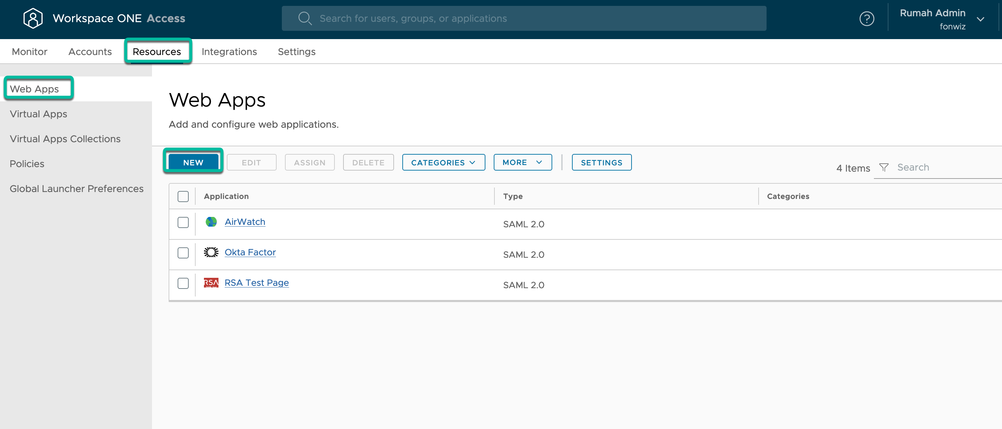Click the magnifier icon in top search bar

click(x=305, y=18)
